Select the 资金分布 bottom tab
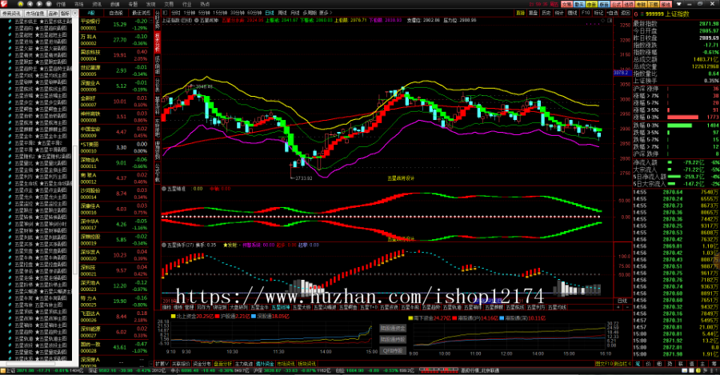 202,364
